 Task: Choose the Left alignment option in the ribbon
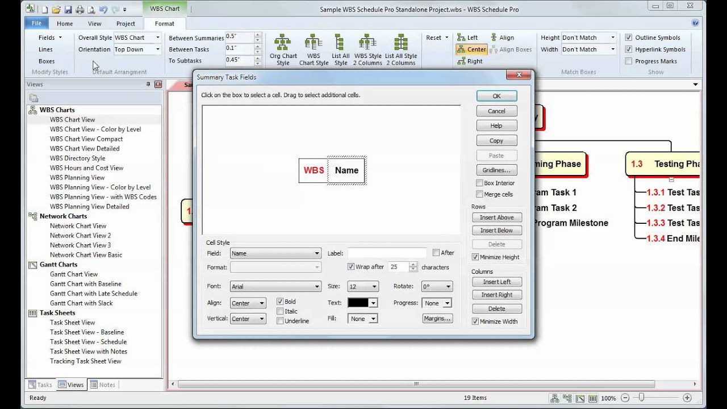pos(467,37)
